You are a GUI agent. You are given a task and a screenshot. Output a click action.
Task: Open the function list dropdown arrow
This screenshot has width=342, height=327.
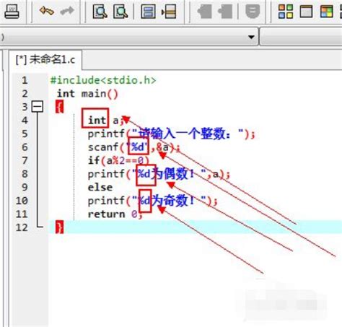coord(251,37)
